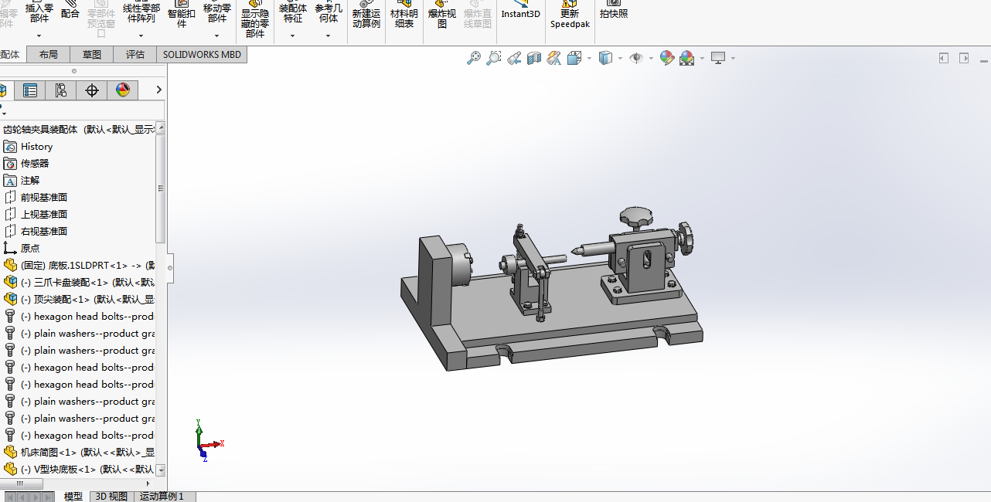Image resolution: width=991 pixels, height=502 pixels.
Task: Select the History folder in tree
Action: pyautogui.click(x=28, y=147)
